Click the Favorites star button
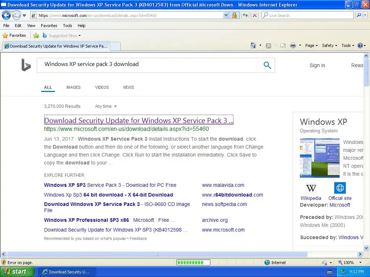This screenshot has width=370, height=277. click(14, 36)
